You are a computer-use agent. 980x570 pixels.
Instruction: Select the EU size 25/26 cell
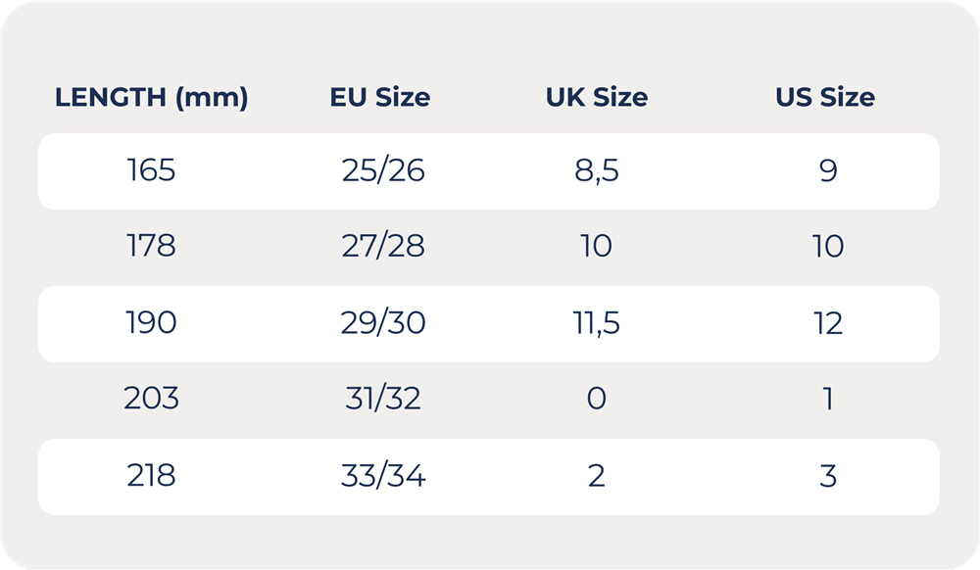coord(383,170)
